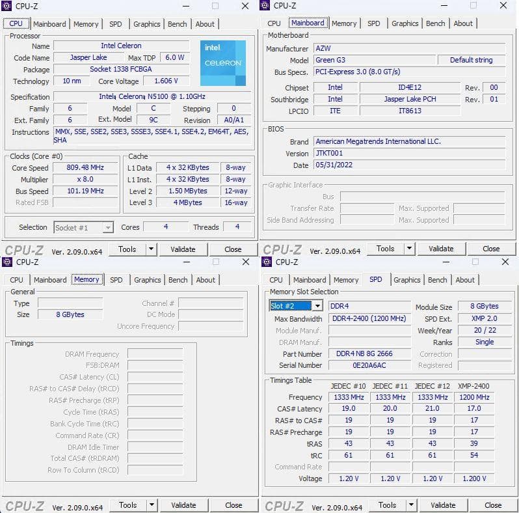Click the Tools button in the SPD window

[387, 505]
